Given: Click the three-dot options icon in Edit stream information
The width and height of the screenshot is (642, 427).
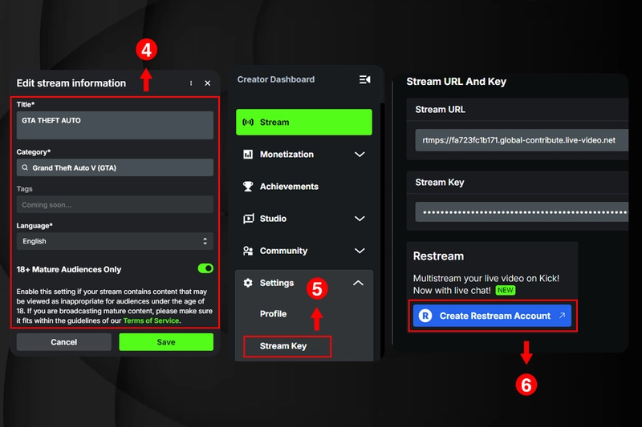Looking at the screenshot, I should click(191, 83).
